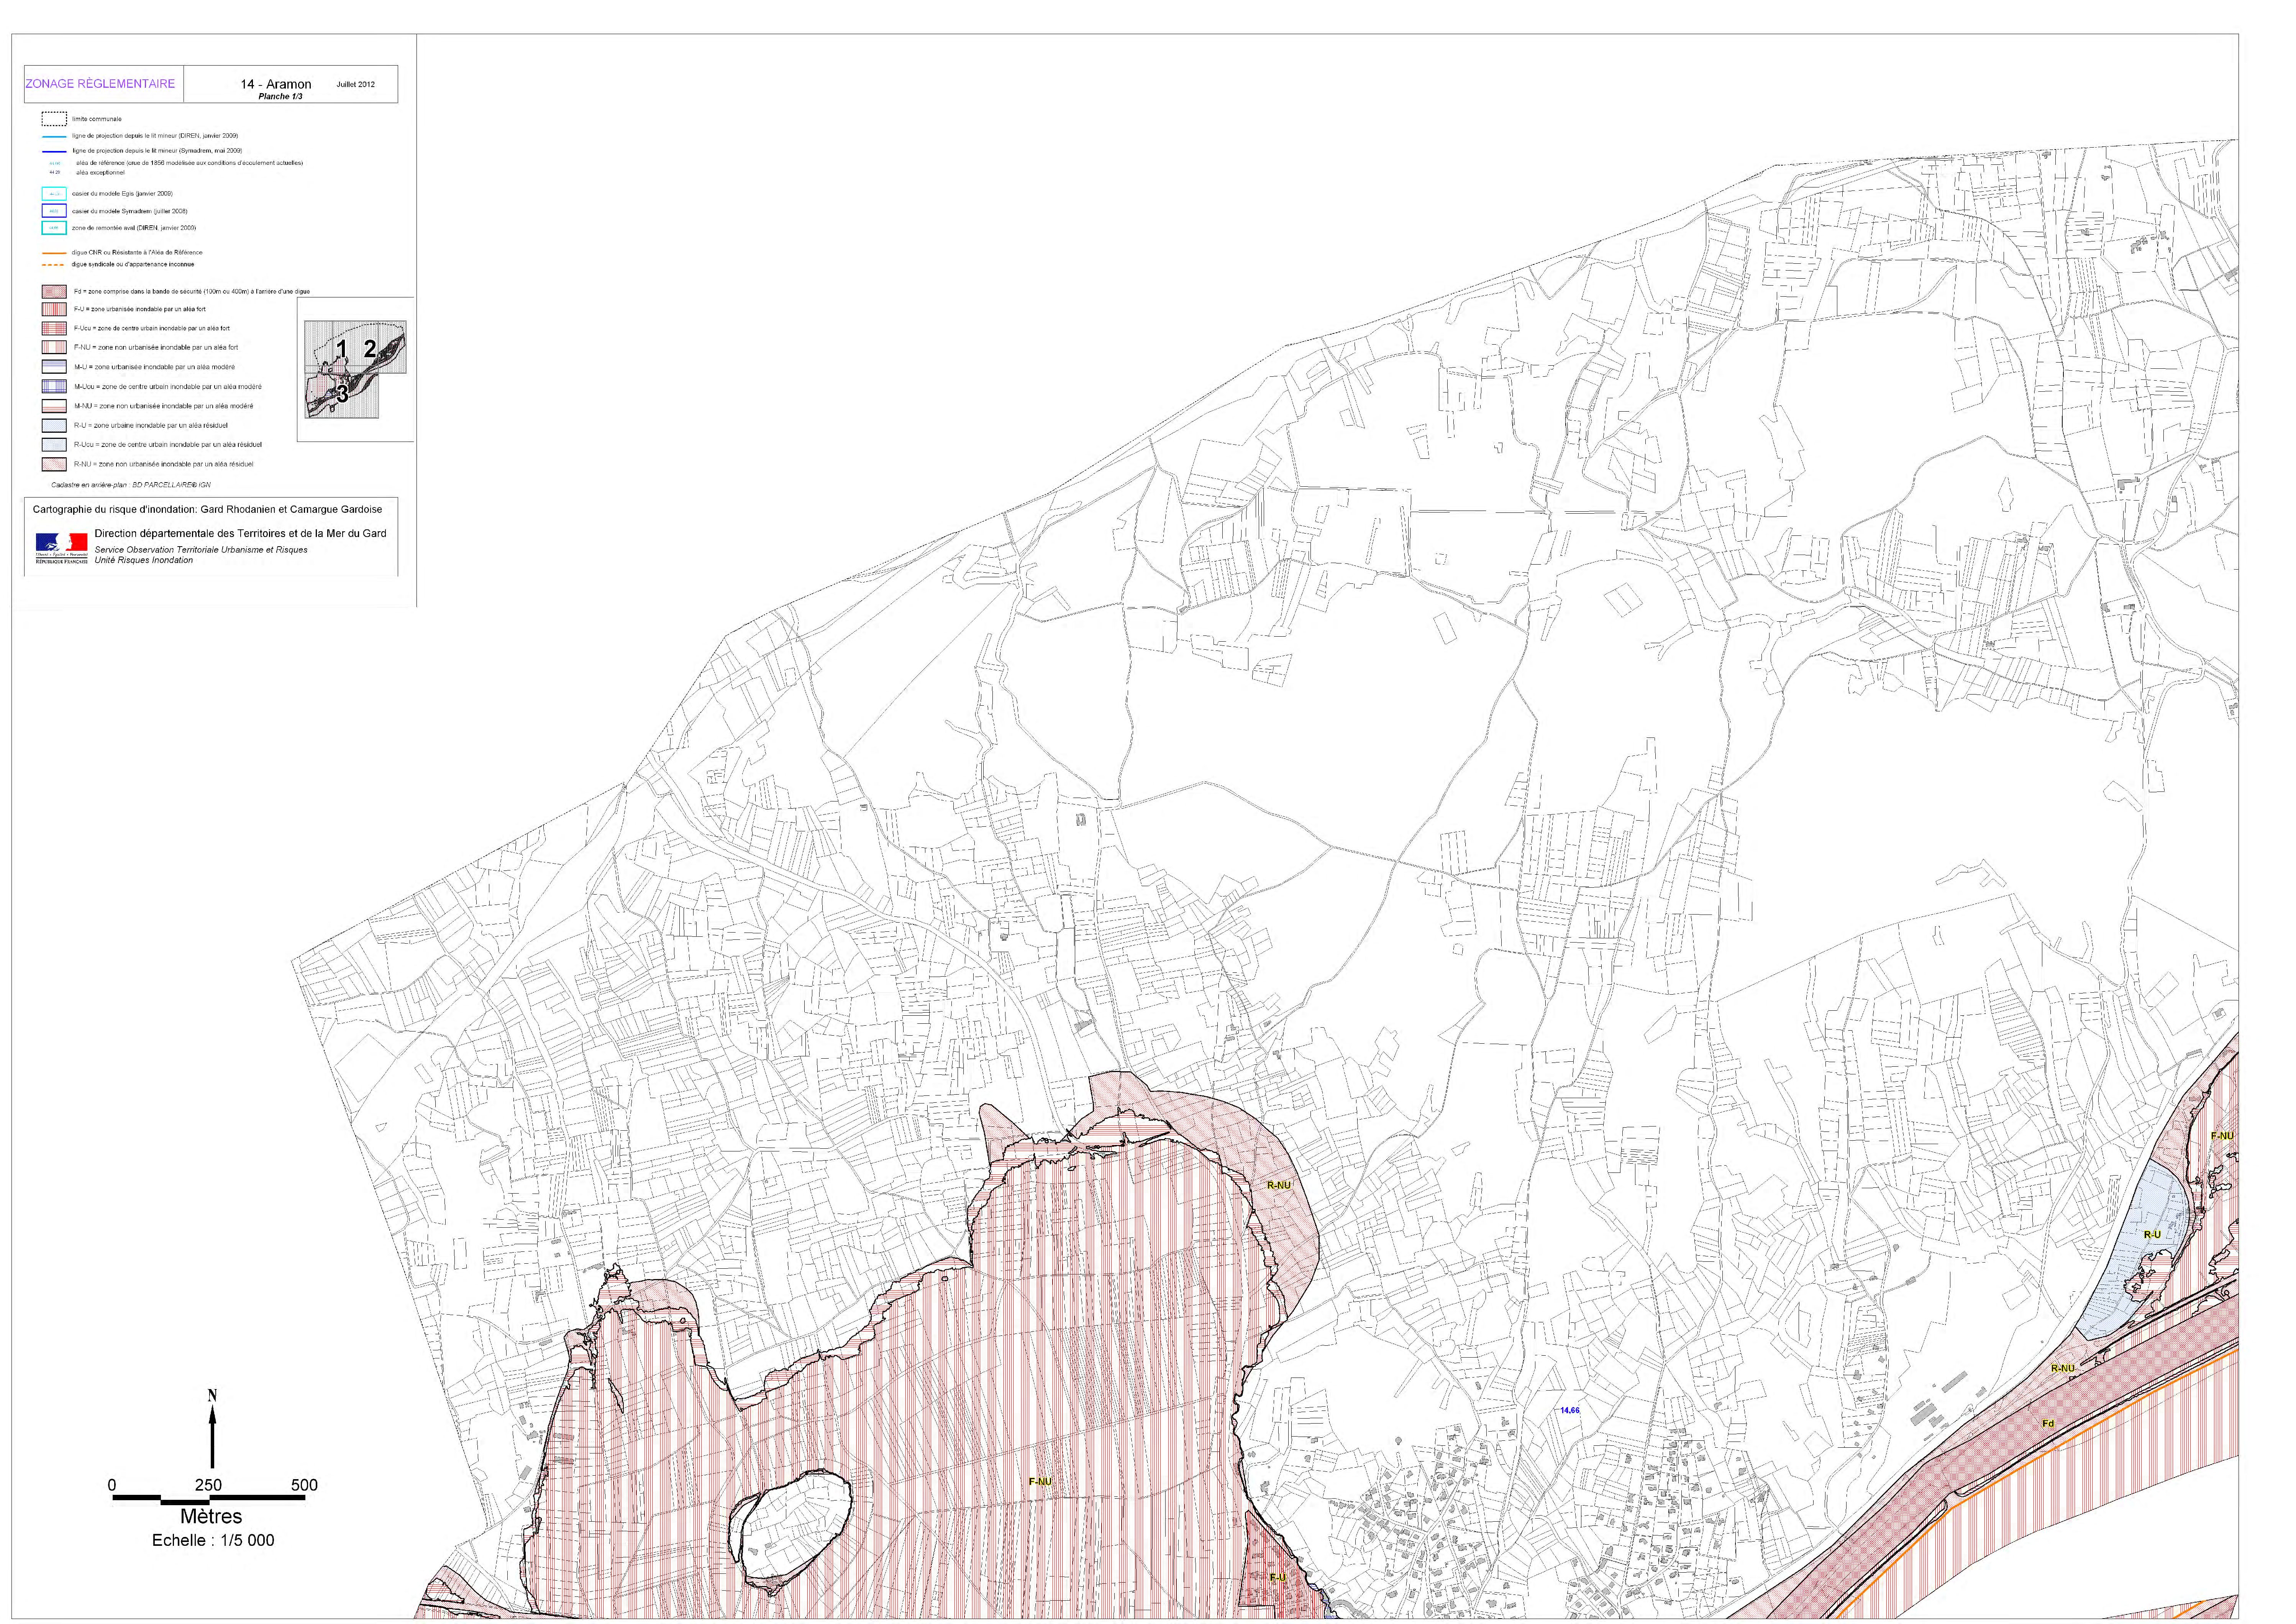
Task: Click the F-NU label in the large central flood zone
Action: [1040, 1482]
